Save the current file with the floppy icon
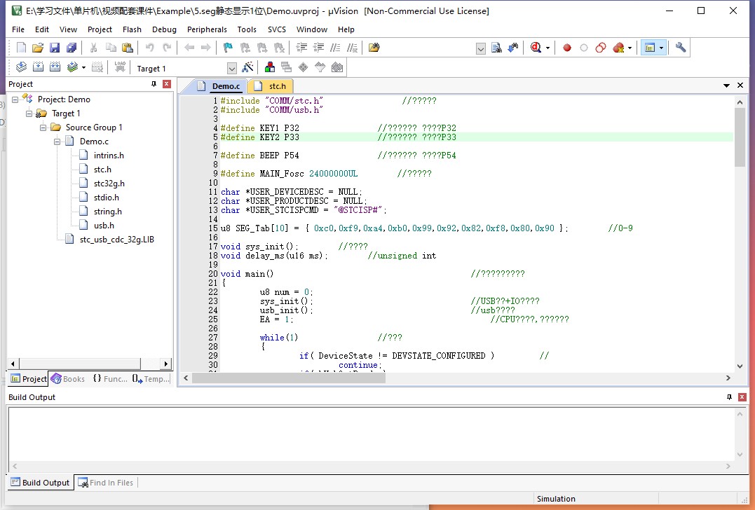Image resolution: width=755 pixels, height=510 pixels. coord(55,48)
